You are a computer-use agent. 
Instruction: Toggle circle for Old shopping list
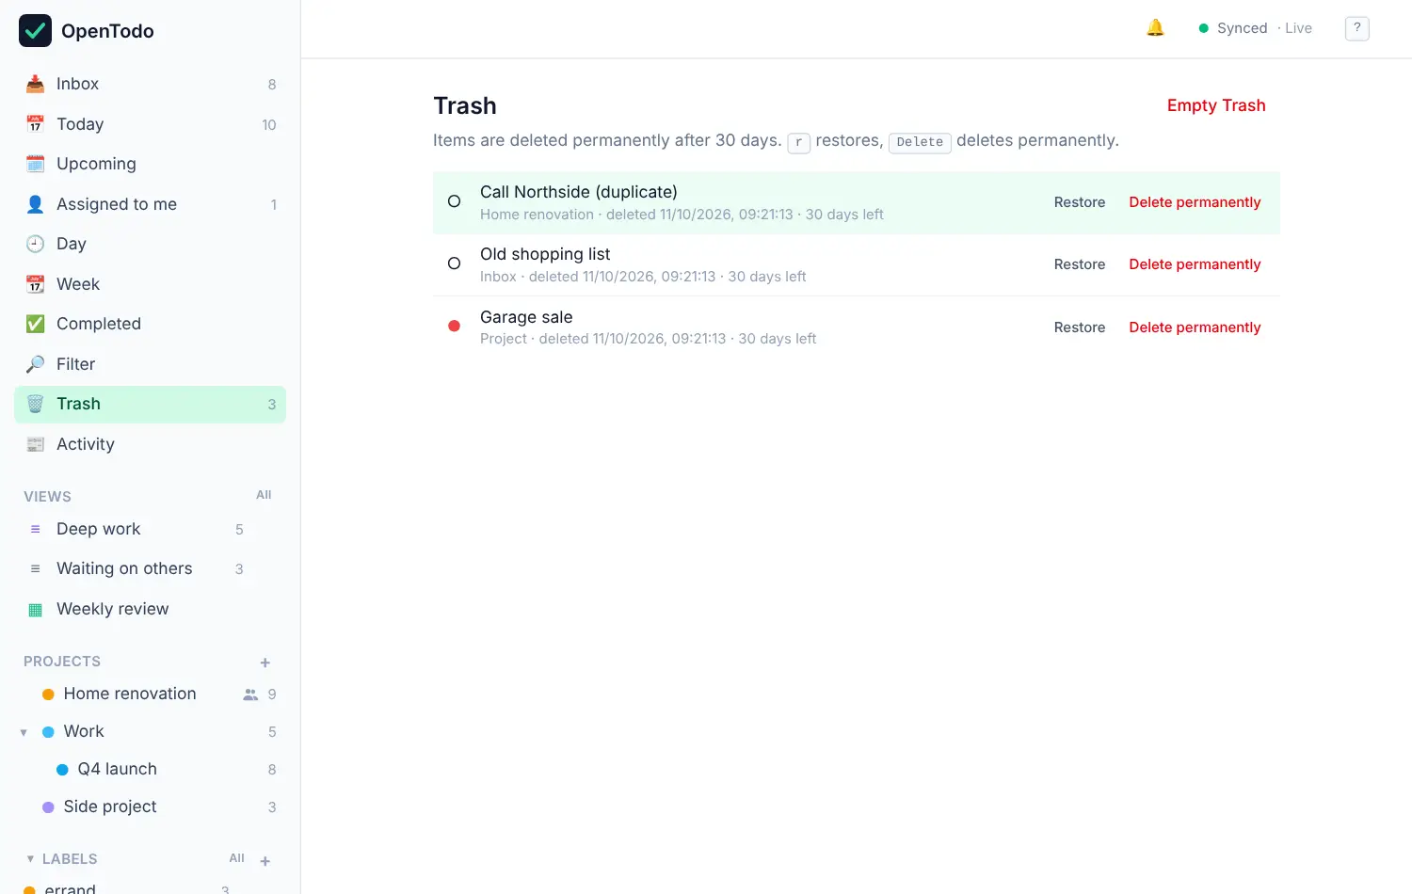coord(454,263)
